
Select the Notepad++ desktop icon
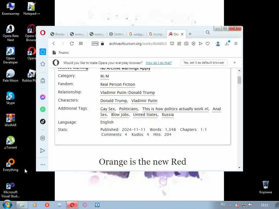pyautogui.click(x=32, y=8)
